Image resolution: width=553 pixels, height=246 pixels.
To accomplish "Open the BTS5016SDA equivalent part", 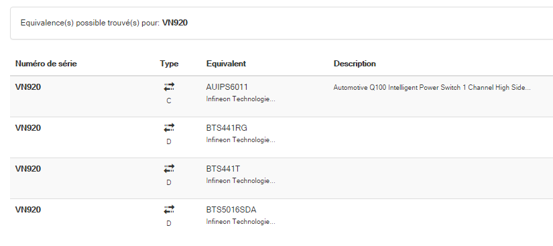I will 231,210.
